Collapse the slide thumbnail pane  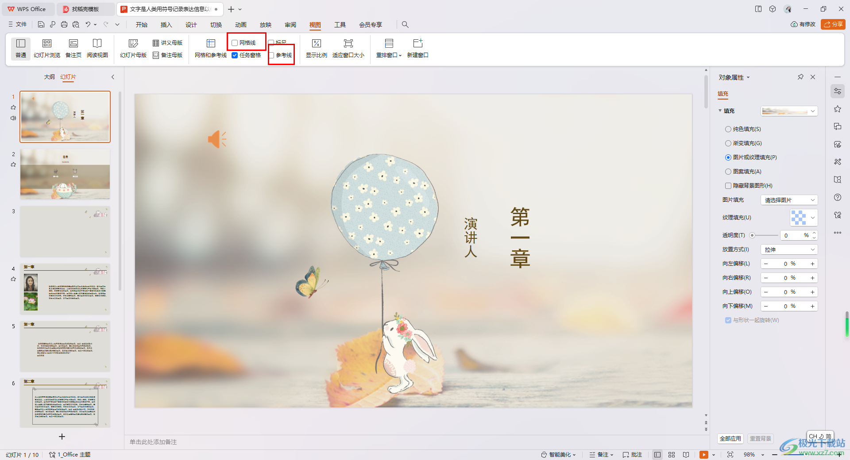(113, 77)
